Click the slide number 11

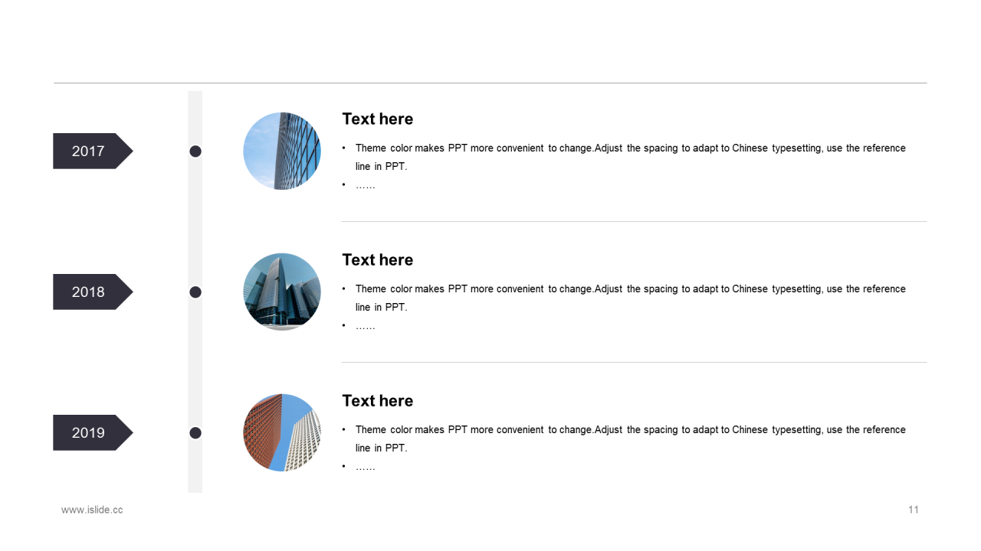[914, 510]
